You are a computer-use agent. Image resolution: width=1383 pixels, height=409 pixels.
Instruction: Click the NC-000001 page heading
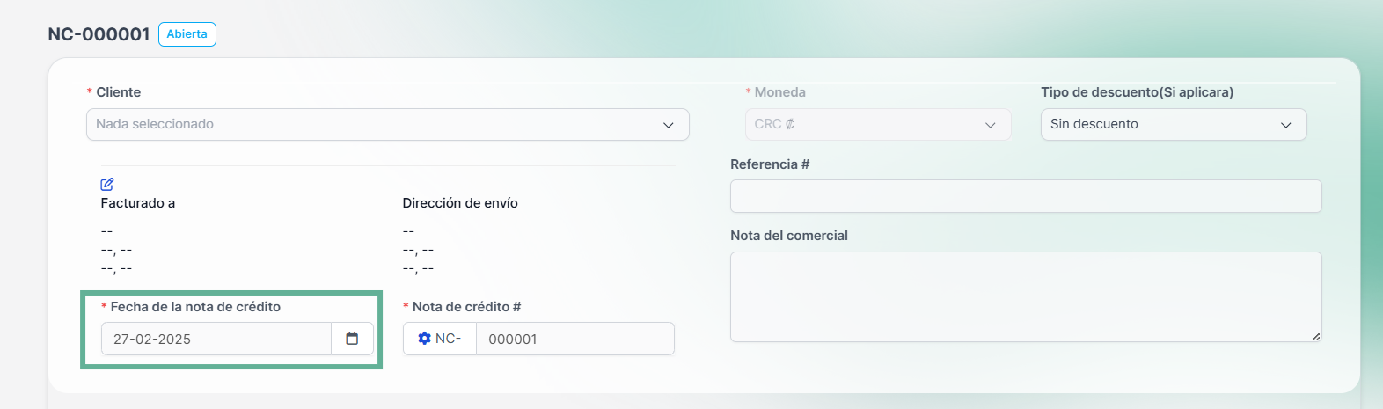[99, 34]
